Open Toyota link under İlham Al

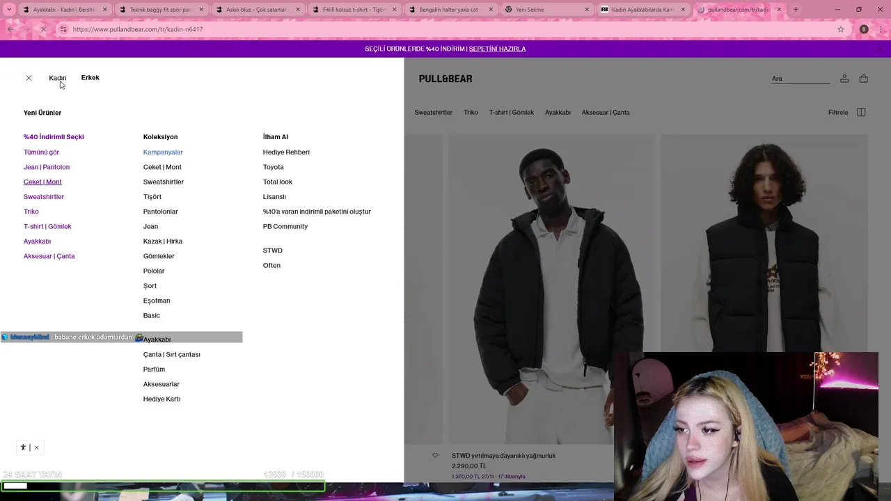coord(274,167)
